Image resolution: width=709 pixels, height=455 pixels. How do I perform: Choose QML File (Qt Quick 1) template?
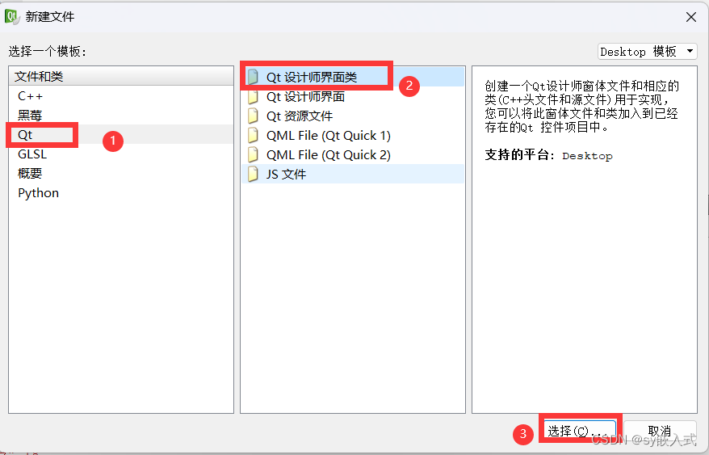(353, 135)
